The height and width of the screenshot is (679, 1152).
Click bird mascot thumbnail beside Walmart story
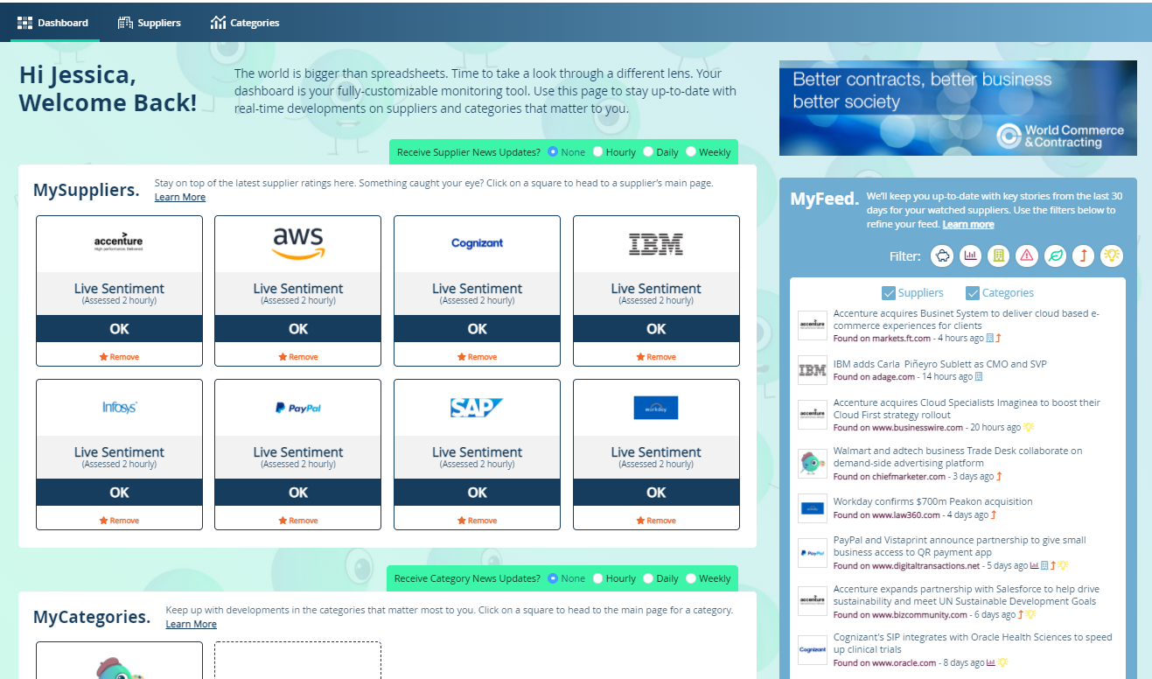point(813,463)
